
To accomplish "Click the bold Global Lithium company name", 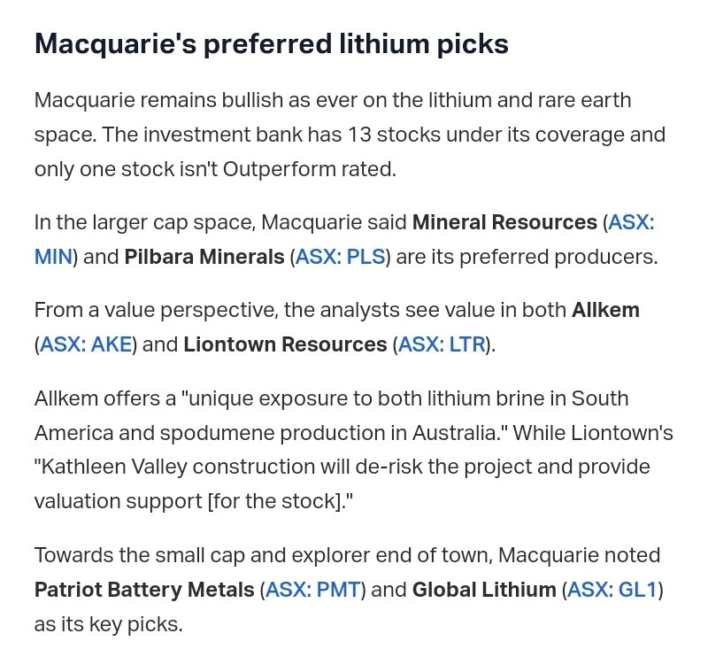I will [484, 590].
